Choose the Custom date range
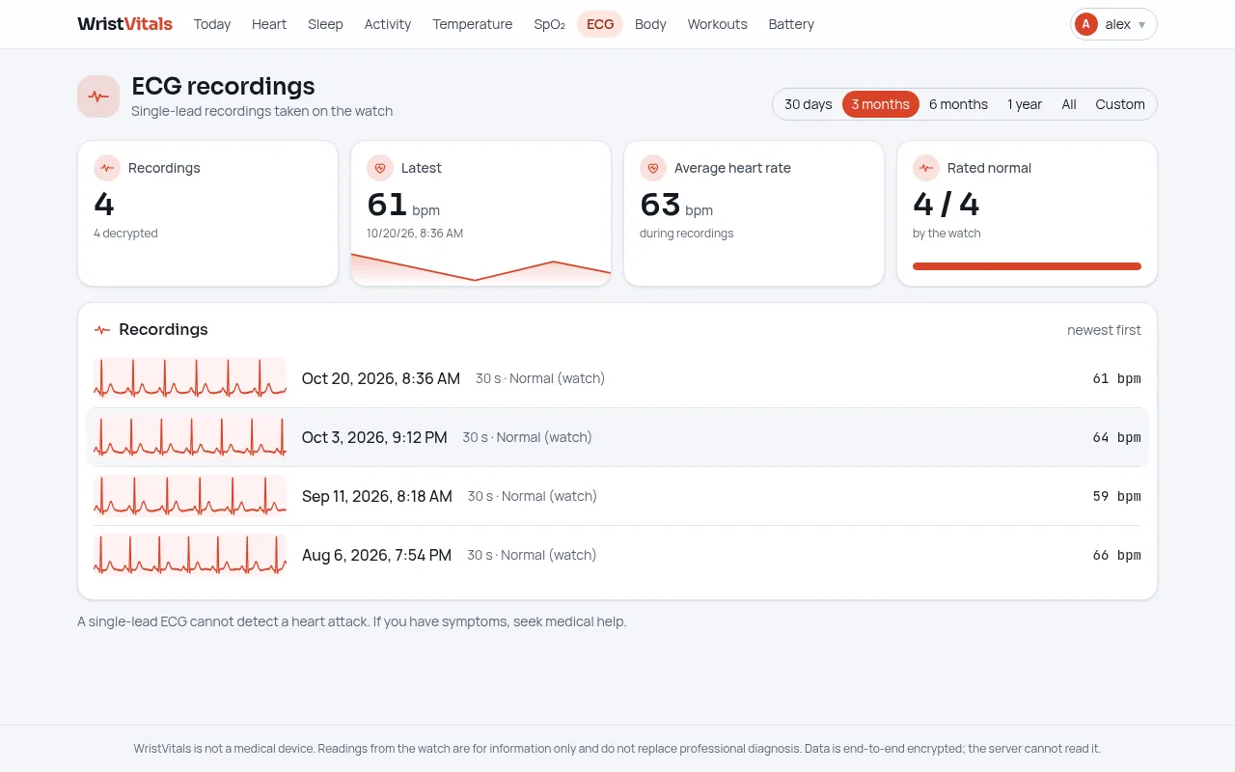Viewport: 1235px width, 772px height. coord(1120,104)
